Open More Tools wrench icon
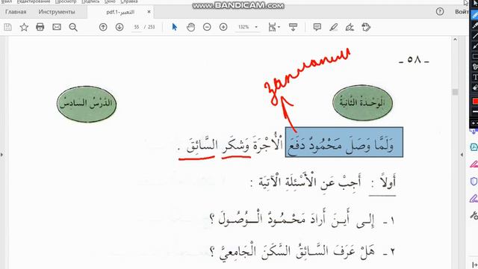The width and height of the screenshot is (478, 269). click(x=474, y=216)
